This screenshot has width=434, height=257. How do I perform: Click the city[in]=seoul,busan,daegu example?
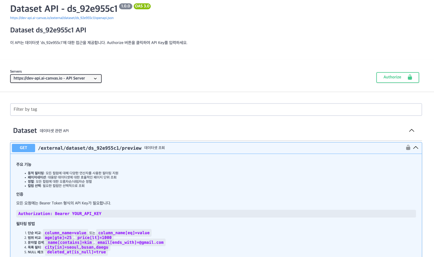click(76, 247)
